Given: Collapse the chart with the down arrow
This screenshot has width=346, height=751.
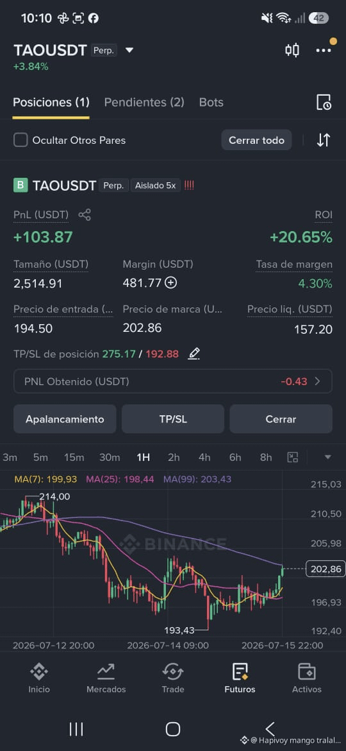Looking at the screenshot, I should (328, 458).
